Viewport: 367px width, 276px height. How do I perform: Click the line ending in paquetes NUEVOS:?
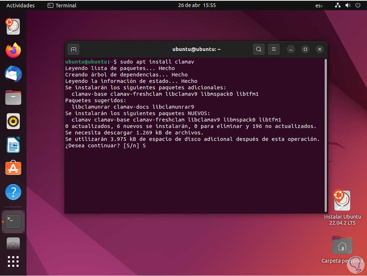[x=138, y=113]
